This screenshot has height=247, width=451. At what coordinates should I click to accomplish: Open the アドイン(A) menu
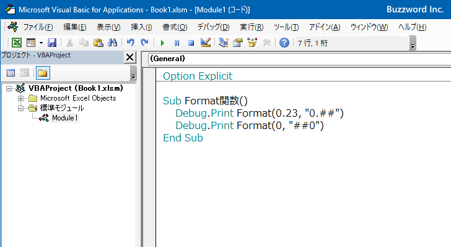point(325,27)
